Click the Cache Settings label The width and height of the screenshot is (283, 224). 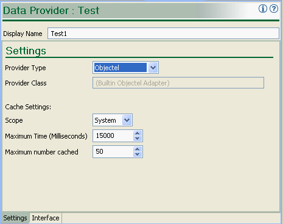tap(28, 107)
